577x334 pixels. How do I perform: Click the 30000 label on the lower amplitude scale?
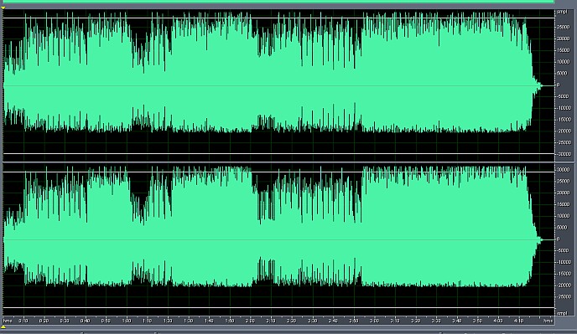[563, 170]
